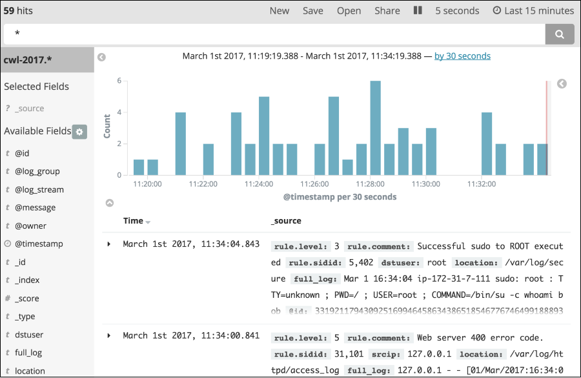Pause auto-refresh with the pause button
The height and width of the screenshot is (378, 581).
[x=417, y=10]
